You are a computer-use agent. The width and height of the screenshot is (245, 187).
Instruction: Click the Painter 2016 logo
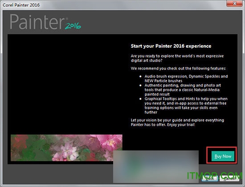(x=45, y=22)
